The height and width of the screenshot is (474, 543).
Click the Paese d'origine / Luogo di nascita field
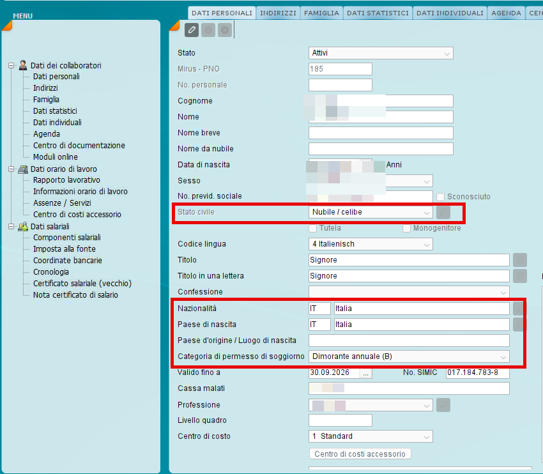[409, 340]
